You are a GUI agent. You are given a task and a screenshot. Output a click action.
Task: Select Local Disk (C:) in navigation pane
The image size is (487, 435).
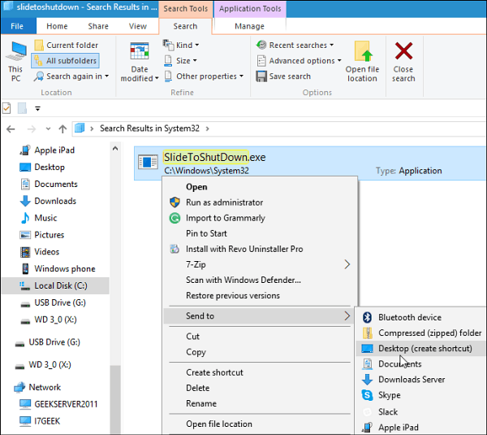click(55, 285)
